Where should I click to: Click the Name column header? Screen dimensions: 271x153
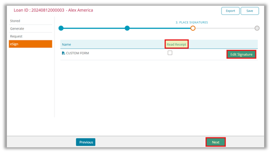click(x=67, y=44)
